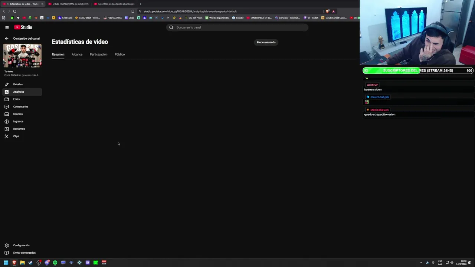
Task: Open the Tanuki Sunset Classic bookmark
Action: point(334,18)
